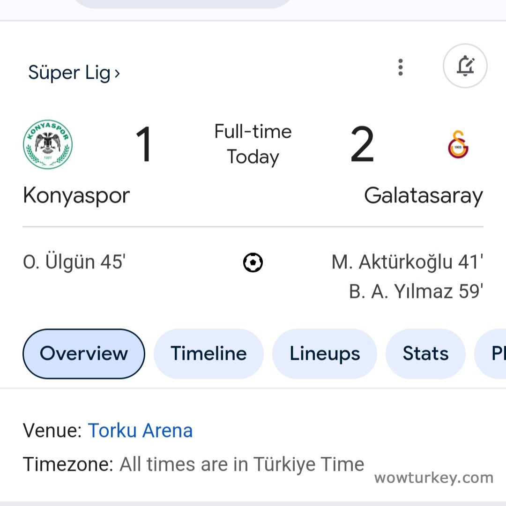Open the three-dot more options menu
The image size is (506, 506).
pos(400,67)
